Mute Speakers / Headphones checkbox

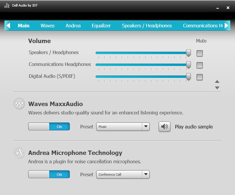[199, 53]
